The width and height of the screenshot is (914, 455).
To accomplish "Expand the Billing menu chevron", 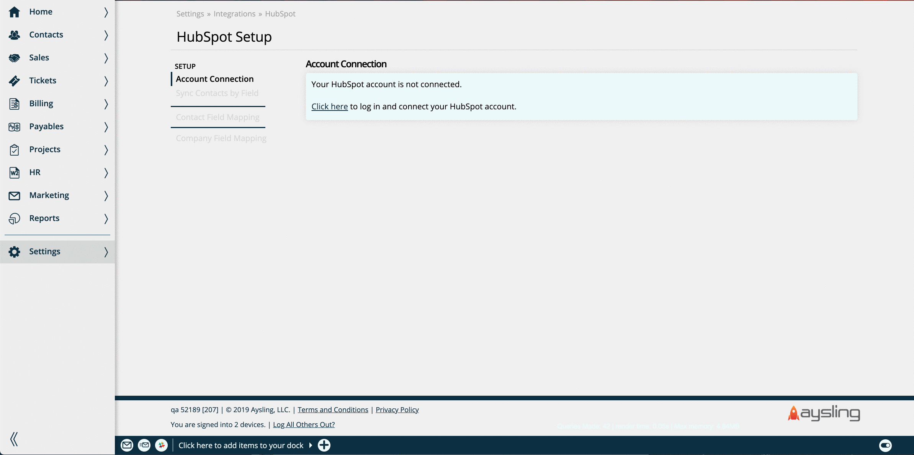I will coord(106,104).
